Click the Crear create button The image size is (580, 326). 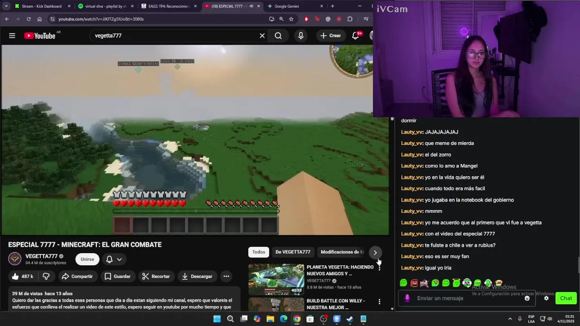tap(330, 36)
